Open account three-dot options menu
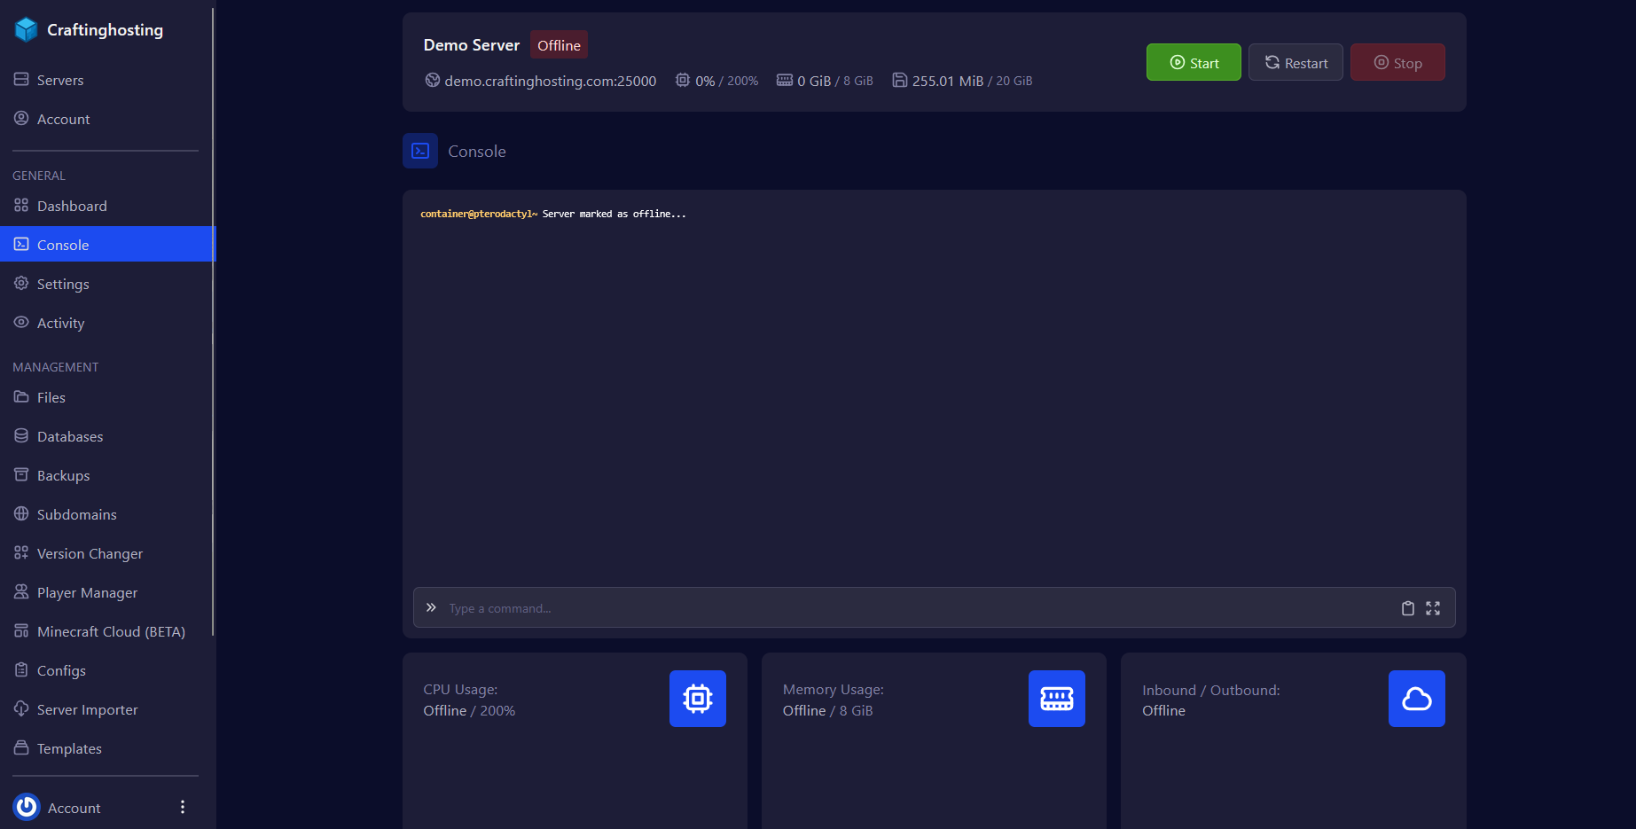 tap(183, 807)
